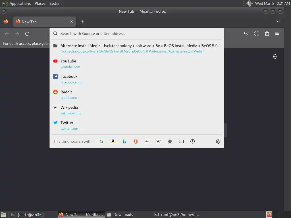Open the Firefox hamburger application menu
Viewport: 291px width, 218px height.
click(x=277, y=33)
